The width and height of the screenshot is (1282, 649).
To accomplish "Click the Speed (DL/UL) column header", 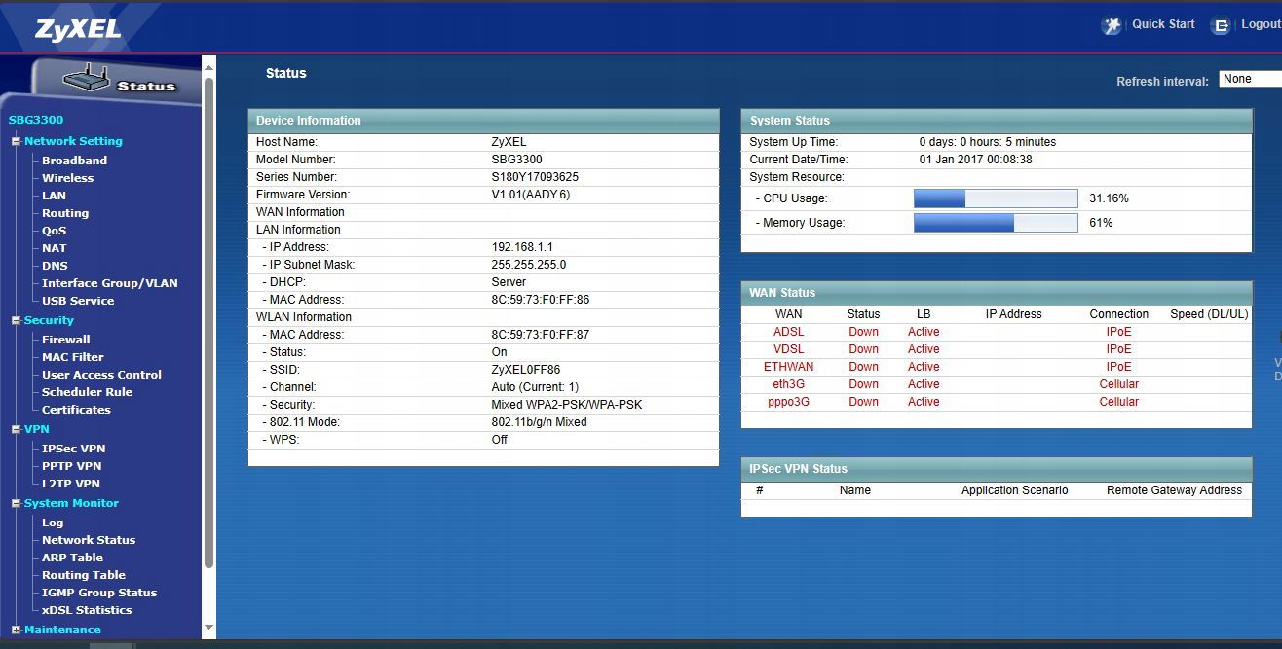I will click(1209, 314).
